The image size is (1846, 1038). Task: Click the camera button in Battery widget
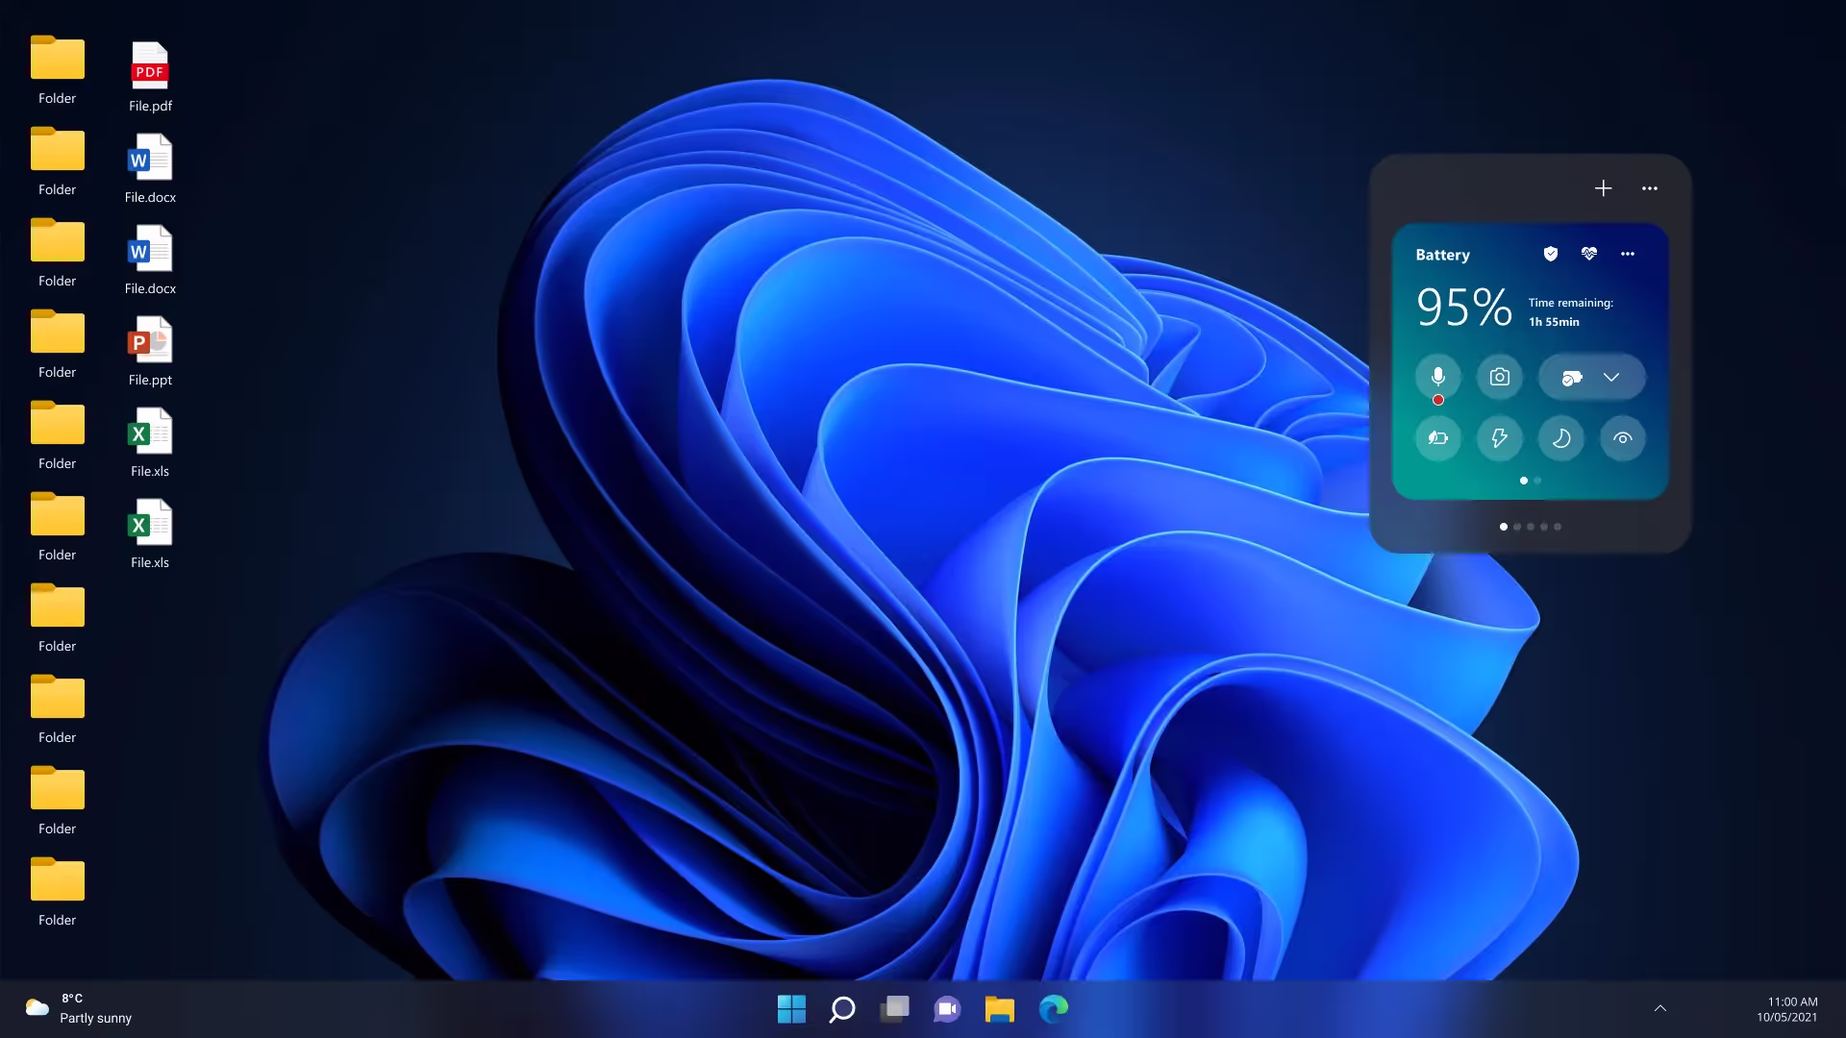point(1499,377)
